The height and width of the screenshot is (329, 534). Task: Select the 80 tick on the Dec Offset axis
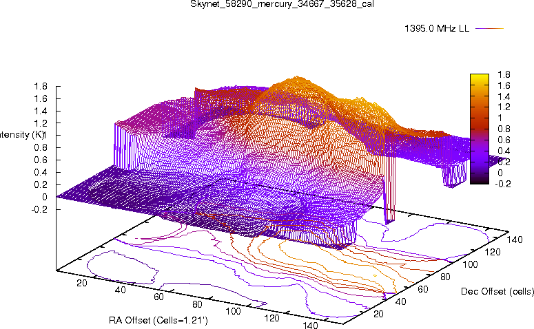coord(445,277)
